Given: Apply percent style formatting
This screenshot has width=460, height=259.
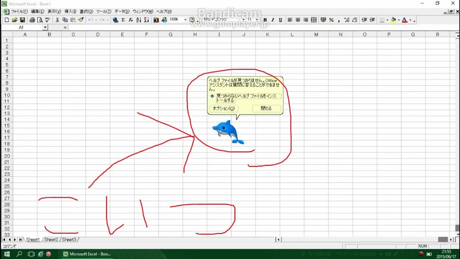Looking at the screenshot, I should pyautogui.click(x=331, y=20).
